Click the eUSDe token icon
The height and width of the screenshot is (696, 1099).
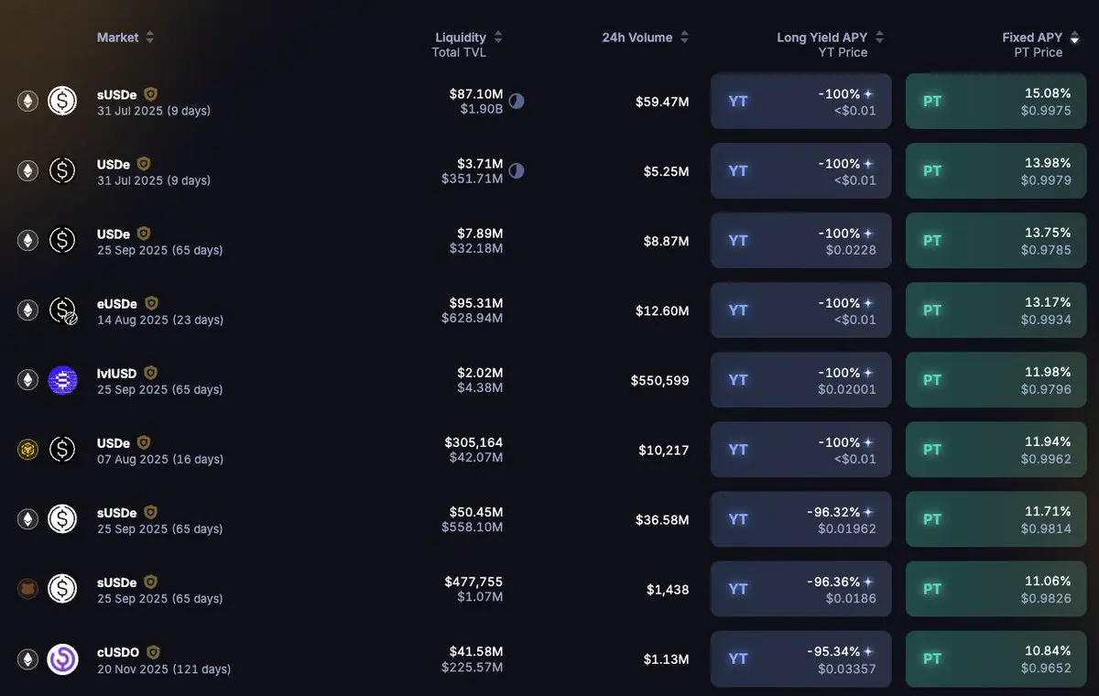tap(62, 310)
